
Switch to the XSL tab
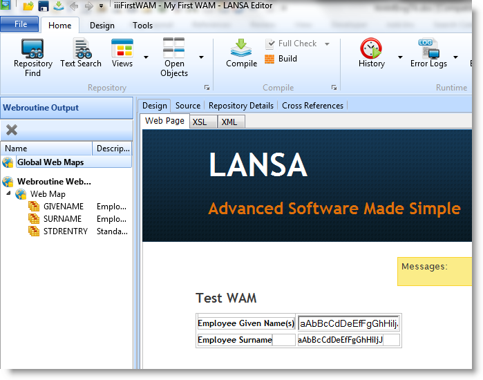pyautogui.click(x=203, y=122)
